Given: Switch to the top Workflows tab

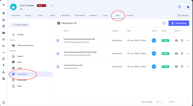Looking at the screenshot, I should (x=66, y=15).
